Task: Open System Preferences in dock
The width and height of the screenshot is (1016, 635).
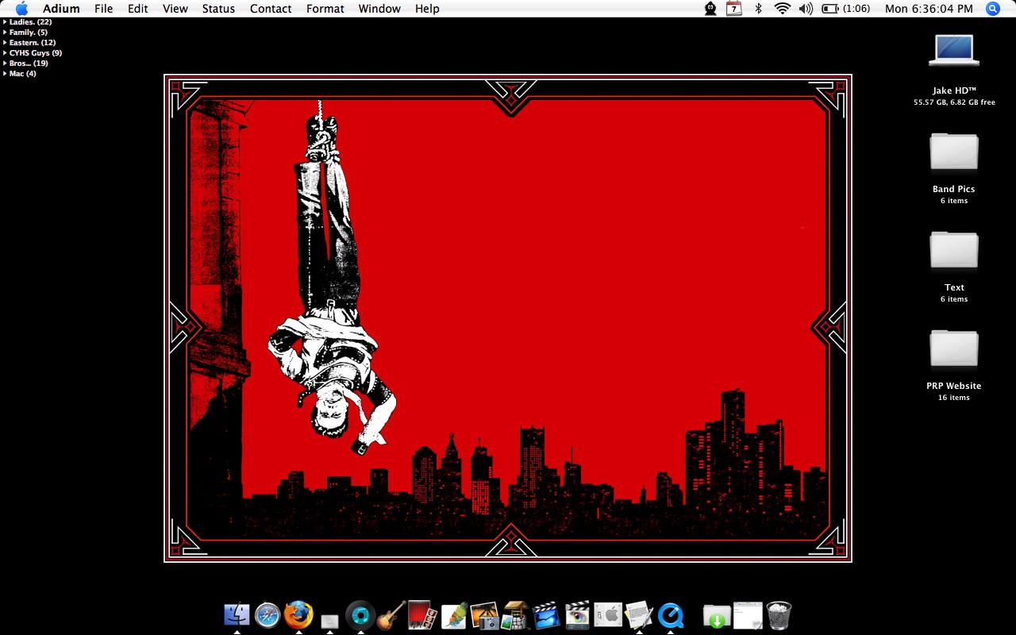Action: tap(608, 615)
